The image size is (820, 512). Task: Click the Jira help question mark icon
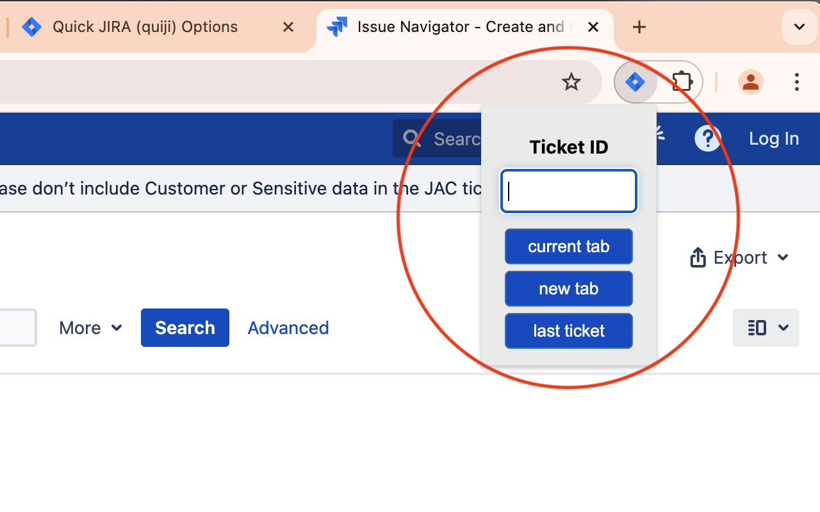(x=708, y=138)
